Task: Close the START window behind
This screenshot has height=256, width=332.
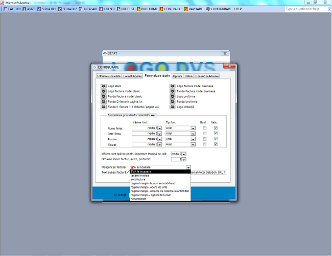Action: pyautogui.click(x=225, y=53)
